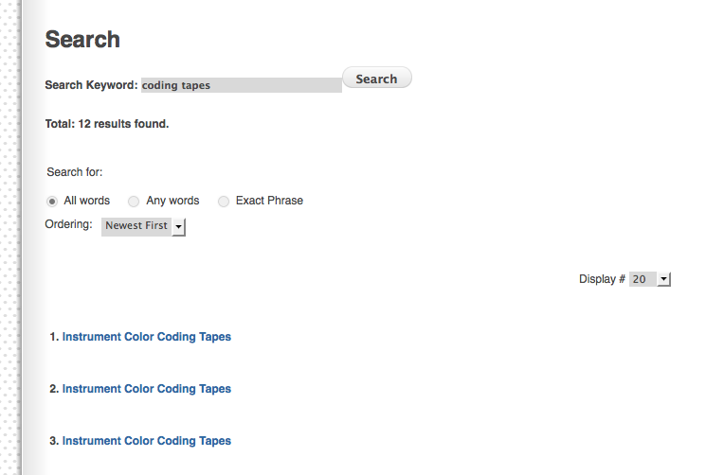This screenshot has width=706, height=475.
Task: Click the arrow on the Display # dropdown
Action: pyautogui.click(x=663, y=279)
